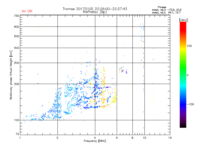Click the y-axis tick label '75'

17,134
